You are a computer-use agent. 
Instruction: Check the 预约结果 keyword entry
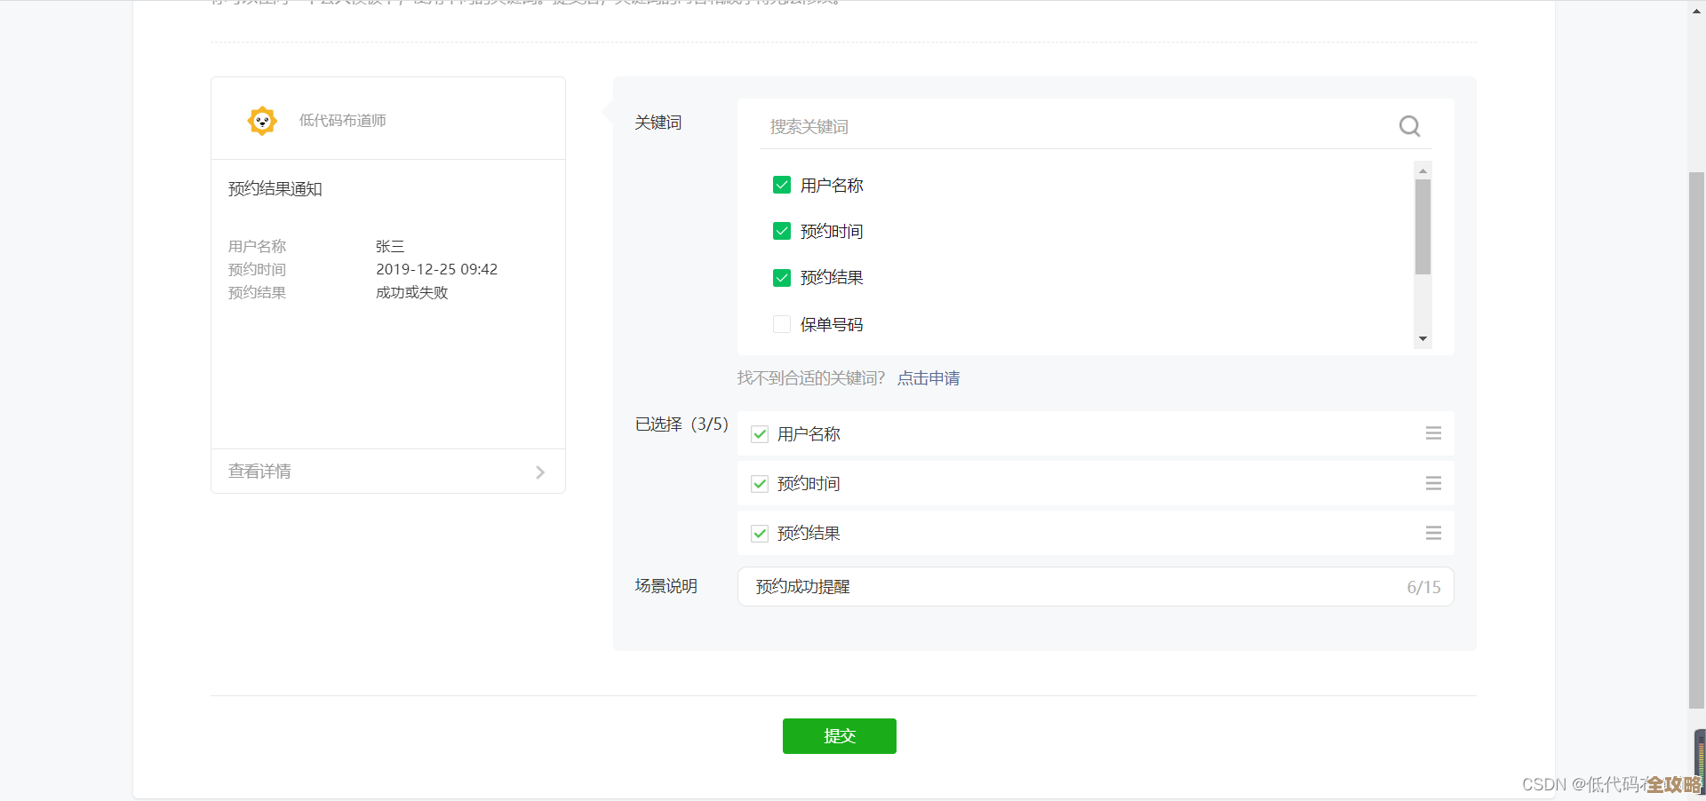(x=781, y=277)
